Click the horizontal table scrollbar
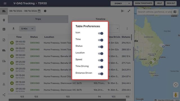The height and width of the screenshot is (101, 180). pyautogui.click(x=67, y=100)
